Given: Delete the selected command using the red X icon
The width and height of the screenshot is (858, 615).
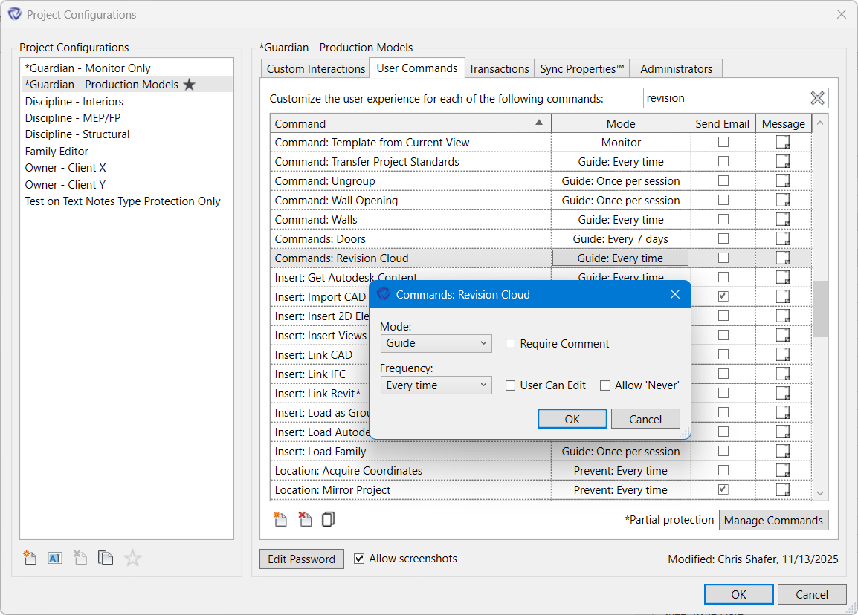Looking at the screenshot, I should click(305, 519).
